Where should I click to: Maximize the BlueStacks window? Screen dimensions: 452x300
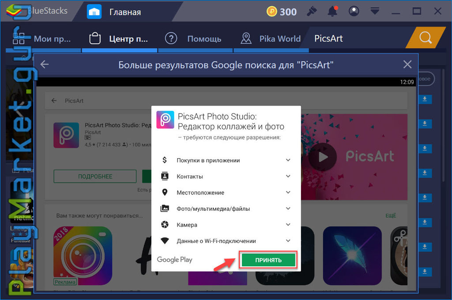coord(417,11)
